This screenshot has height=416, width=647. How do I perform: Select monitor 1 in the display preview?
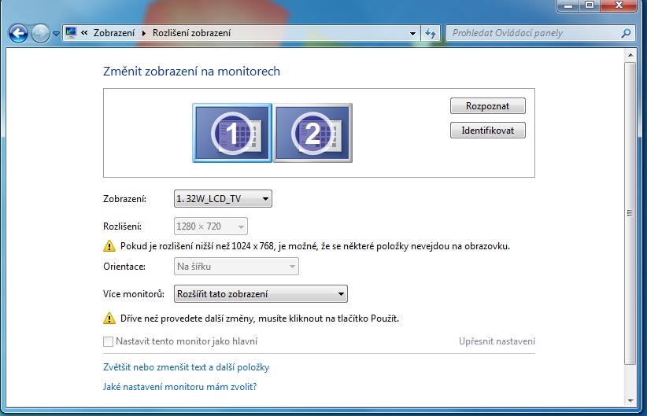coord(232,133)
